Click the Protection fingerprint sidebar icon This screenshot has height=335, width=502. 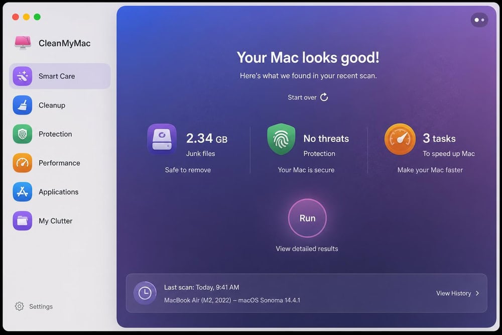pyautogui.click(x=23, y=134)
